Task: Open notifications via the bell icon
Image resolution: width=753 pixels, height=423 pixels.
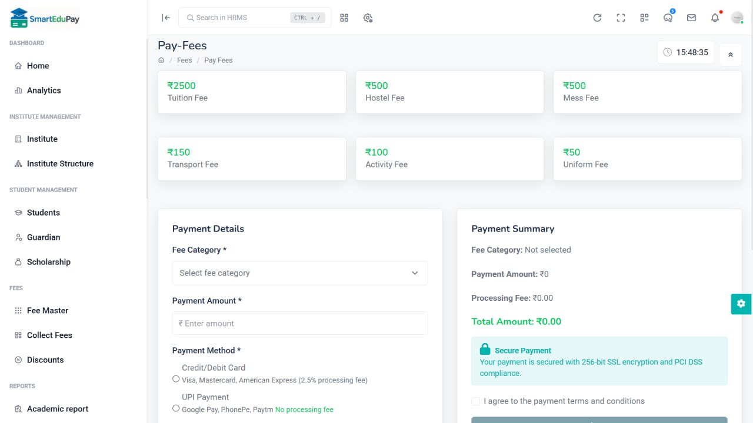Action: [715, 18]
